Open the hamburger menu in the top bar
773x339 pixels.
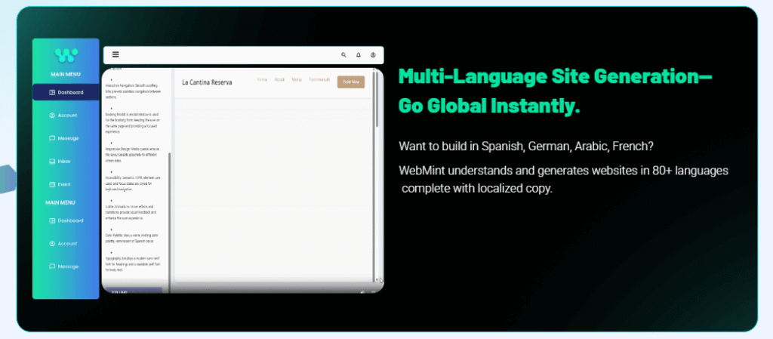[115, 54]
